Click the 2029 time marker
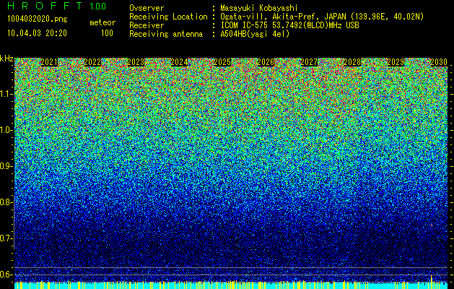Viewport: 454px width, 289px height. coord(396,62)
